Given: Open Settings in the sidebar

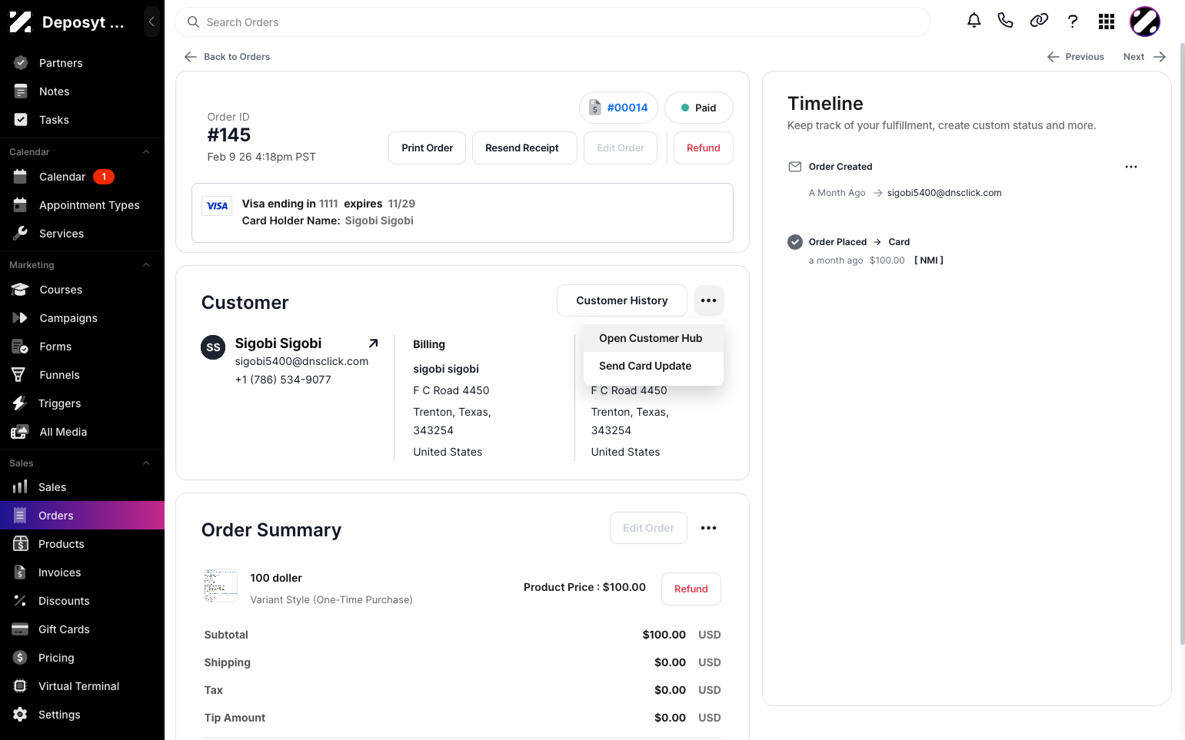Looking at the screenshot, I should (82, 715).
